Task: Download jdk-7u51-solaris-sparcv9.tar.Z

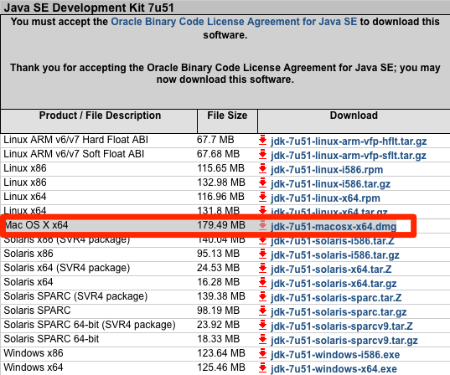Action: tap(342, 326)
